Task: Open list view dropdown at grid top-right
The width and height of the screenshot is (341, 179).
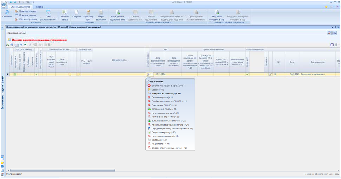Action: pos(337,45)
